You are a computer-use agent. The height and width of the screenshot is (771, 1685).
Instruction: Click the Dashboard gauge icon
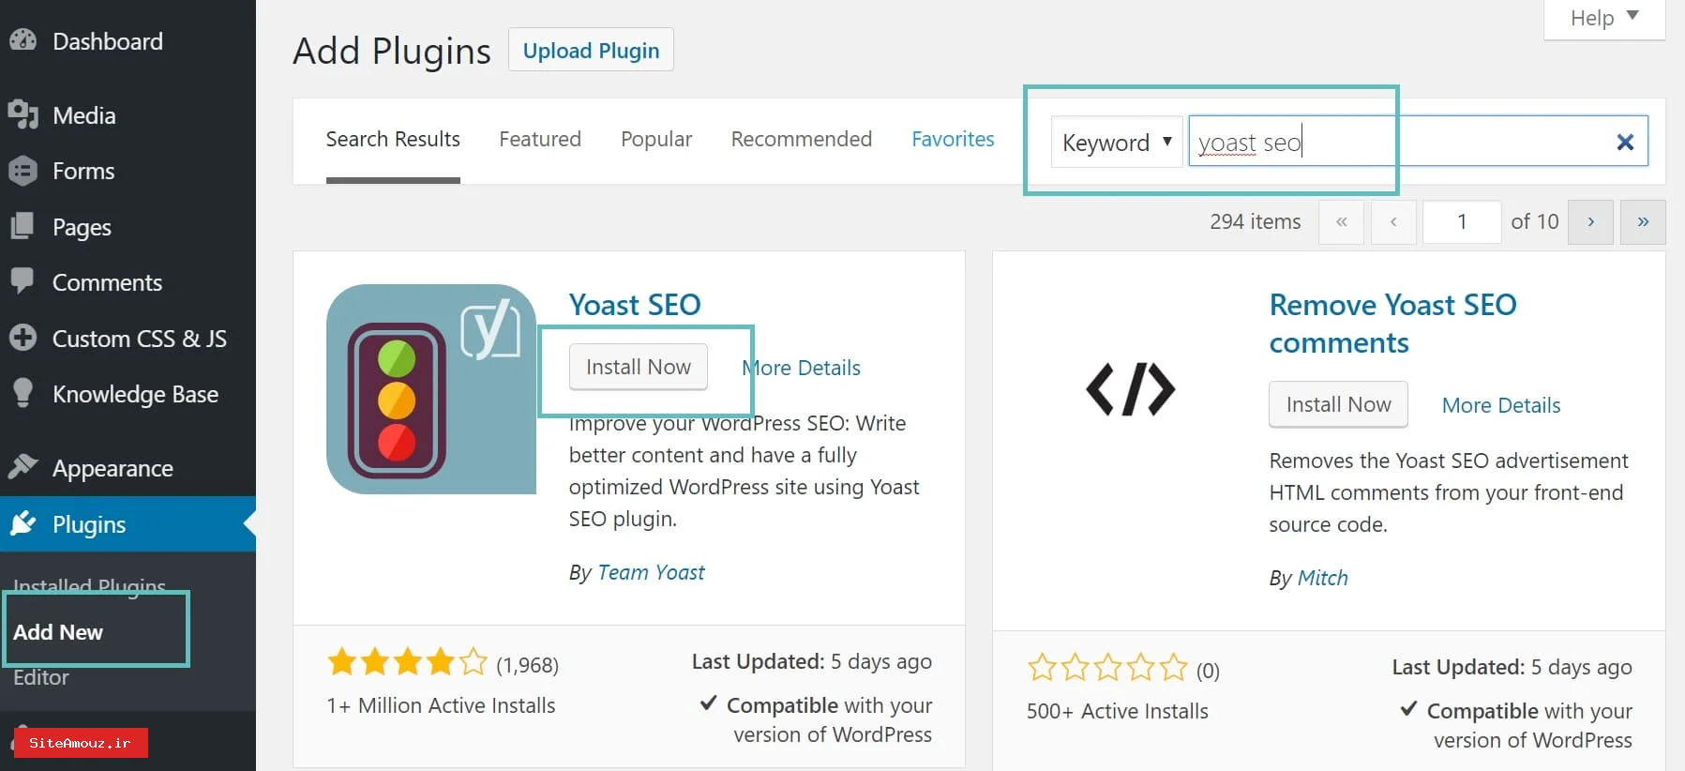pos(23,40)
